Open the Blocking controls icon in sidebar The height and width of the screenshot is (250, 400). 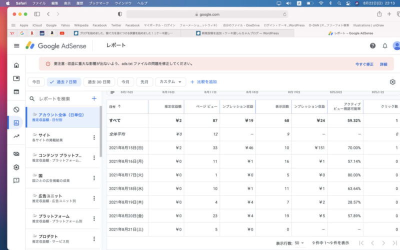click(16, 109)
